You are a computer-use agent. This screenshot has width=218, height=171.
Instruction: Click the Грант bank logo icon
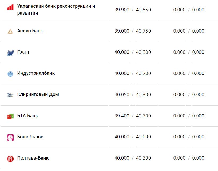[x=10, y=53]
